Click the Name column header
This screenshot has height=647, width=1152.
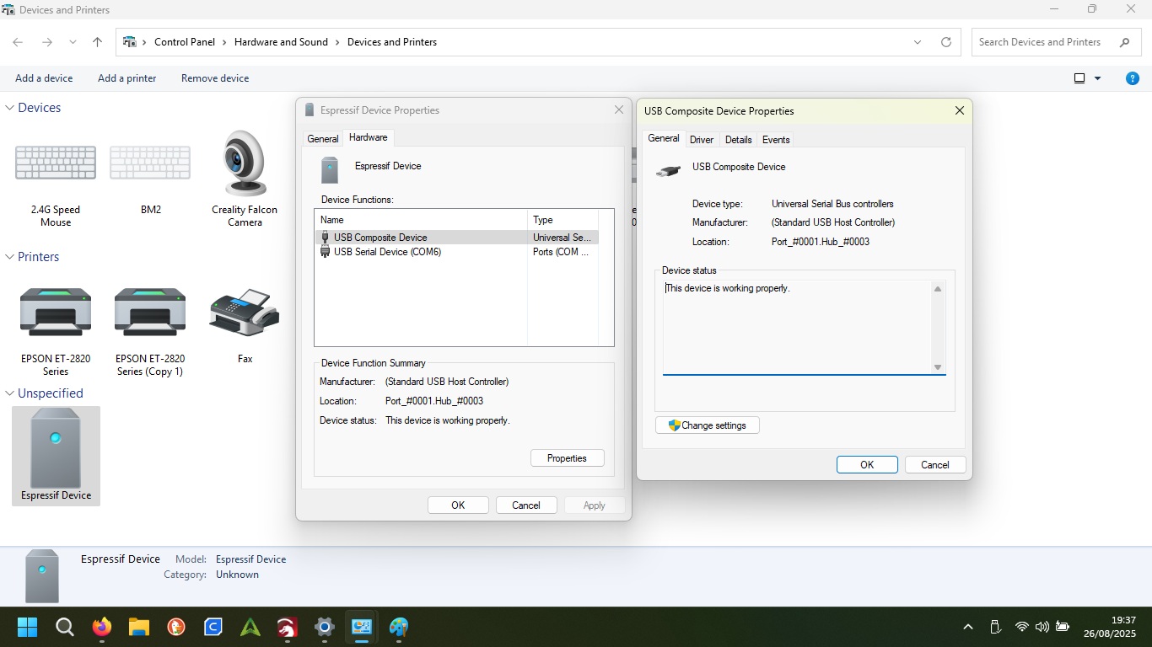coord(421,220)
